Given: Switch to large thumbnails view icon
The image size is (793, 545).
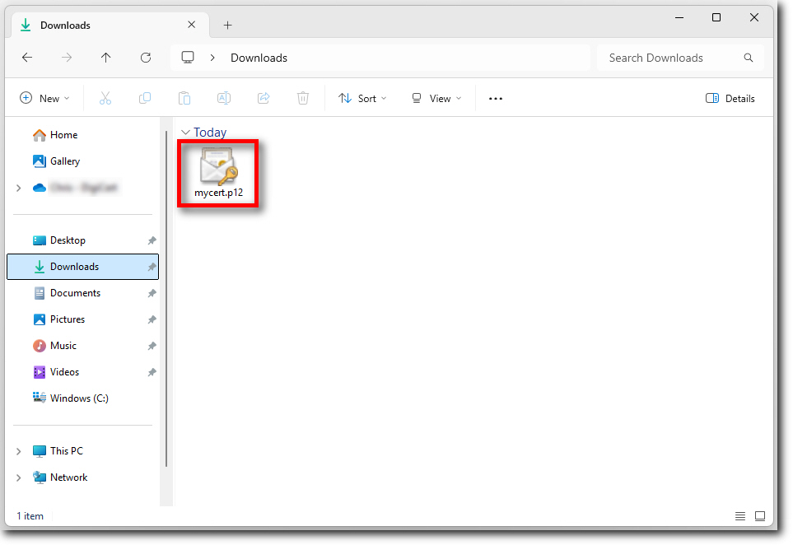Looking at the screenshot, I should (759, 515).
